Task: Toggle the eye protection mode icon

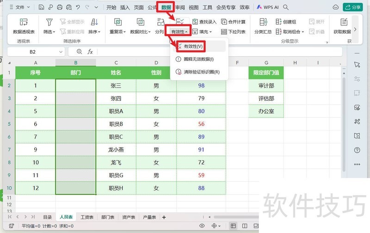Action: (x=202, y=226)
